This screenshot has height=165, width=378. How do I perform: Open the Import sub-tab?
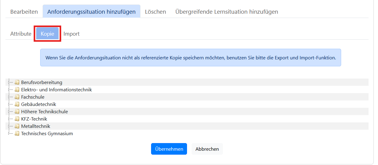[72, 33]
